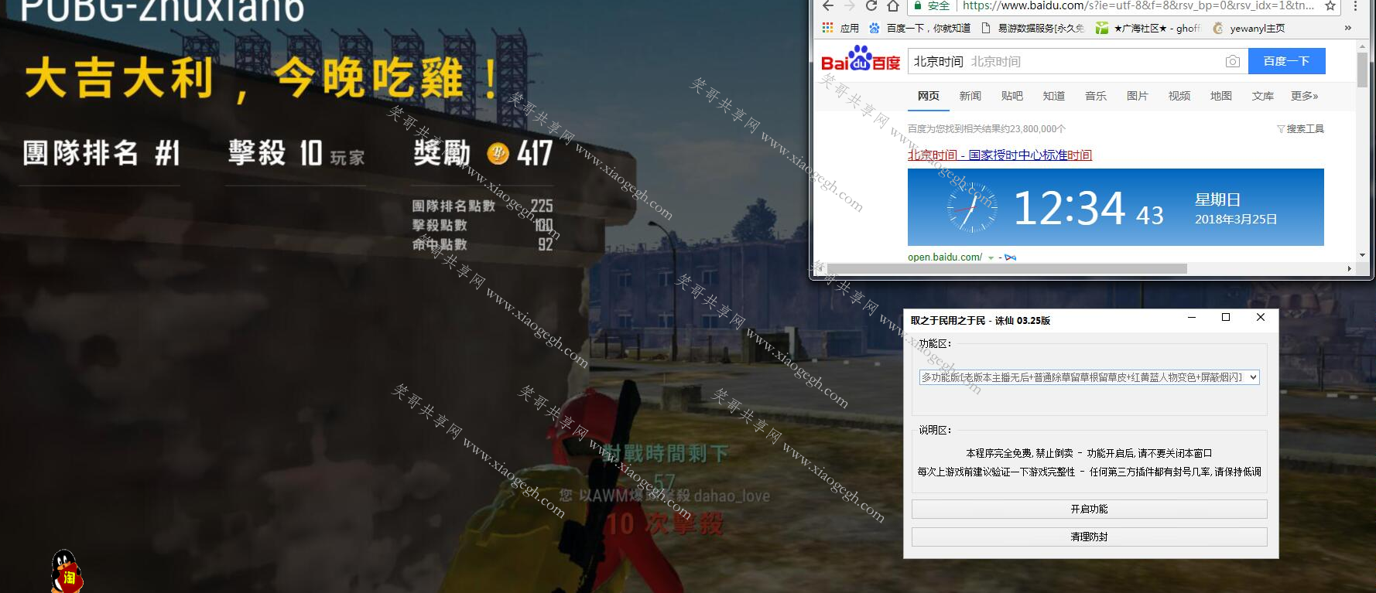This screenshot has height=593, width=1376.
Task: Switch to the 地图 tab
Action: 1221,96
